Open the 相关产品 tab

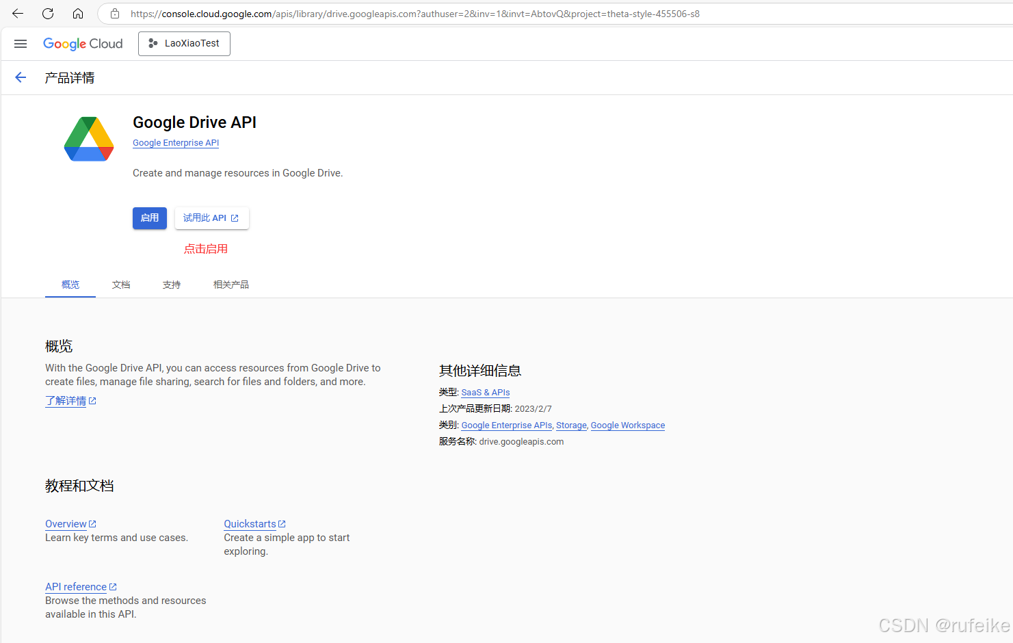click(231, 285)
